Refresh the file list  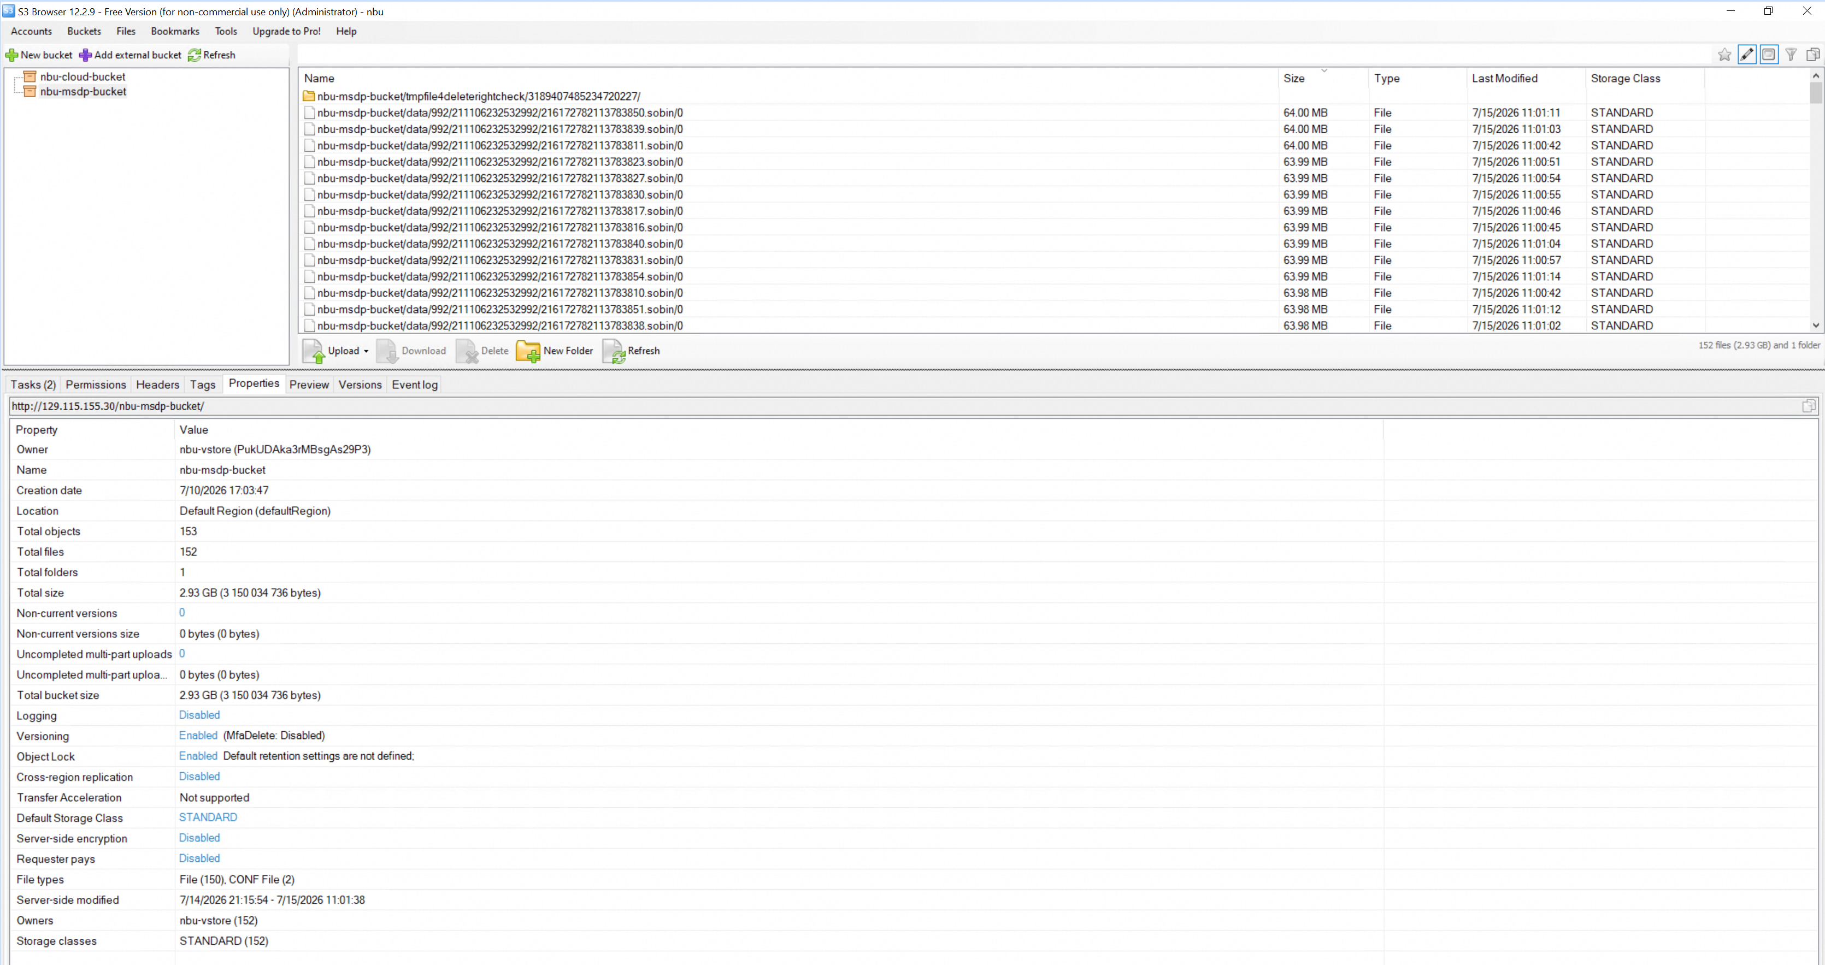(x=631, y=351)
